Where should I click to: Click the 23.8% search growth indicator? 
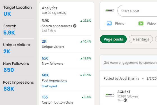point(86,21)
